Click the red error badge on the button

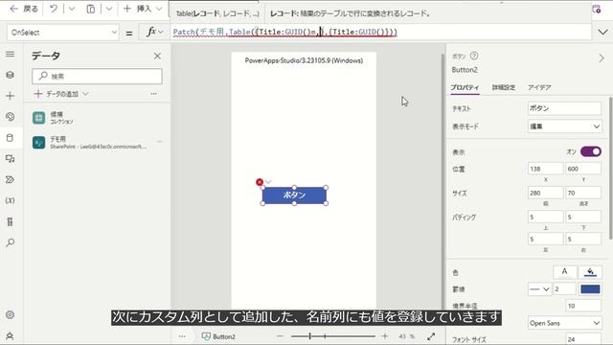tap(260, 182)
